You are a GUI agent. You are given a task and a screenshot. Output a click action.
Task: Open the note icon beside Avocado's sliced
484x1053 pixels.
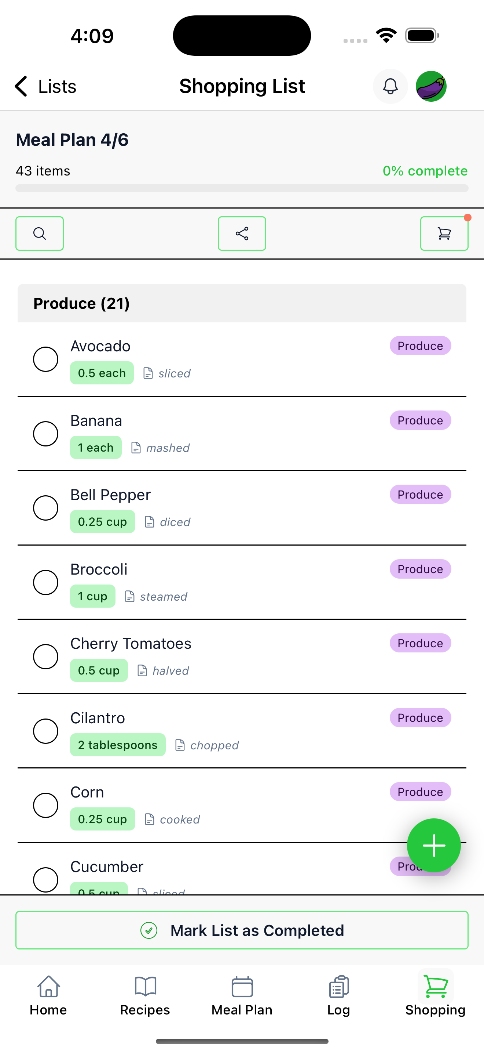(148, 373)
